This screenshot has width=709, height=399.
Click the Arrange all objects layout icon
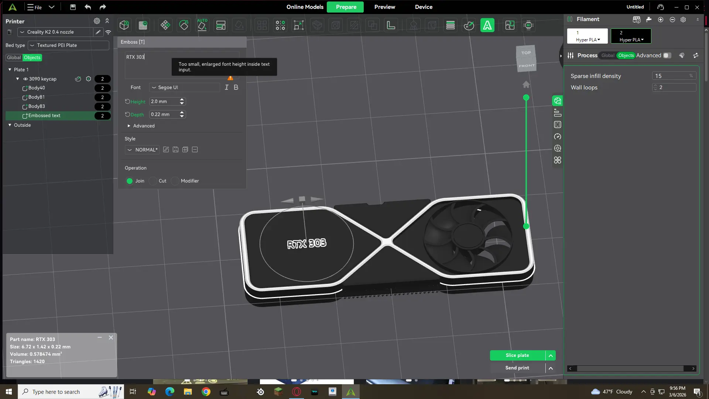pyautogui.click(x=221, y=25)
